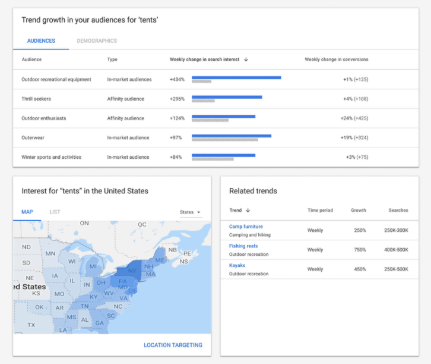Open the Camp furniture trend link

(246, 227)
